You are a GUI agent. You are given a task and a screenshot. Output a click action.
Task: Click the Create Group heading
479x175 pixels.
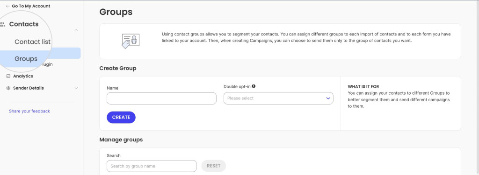pyautogui.click(x=118, y=68)
